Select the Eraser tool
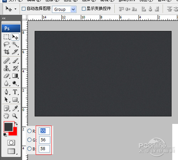This screenshot has width=178, height=160. [6, 76]
